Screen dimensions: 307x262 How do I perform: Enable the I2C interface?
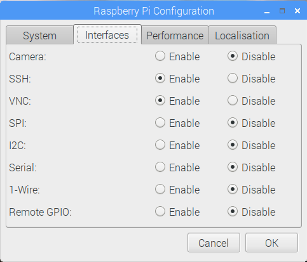point(160,145)
